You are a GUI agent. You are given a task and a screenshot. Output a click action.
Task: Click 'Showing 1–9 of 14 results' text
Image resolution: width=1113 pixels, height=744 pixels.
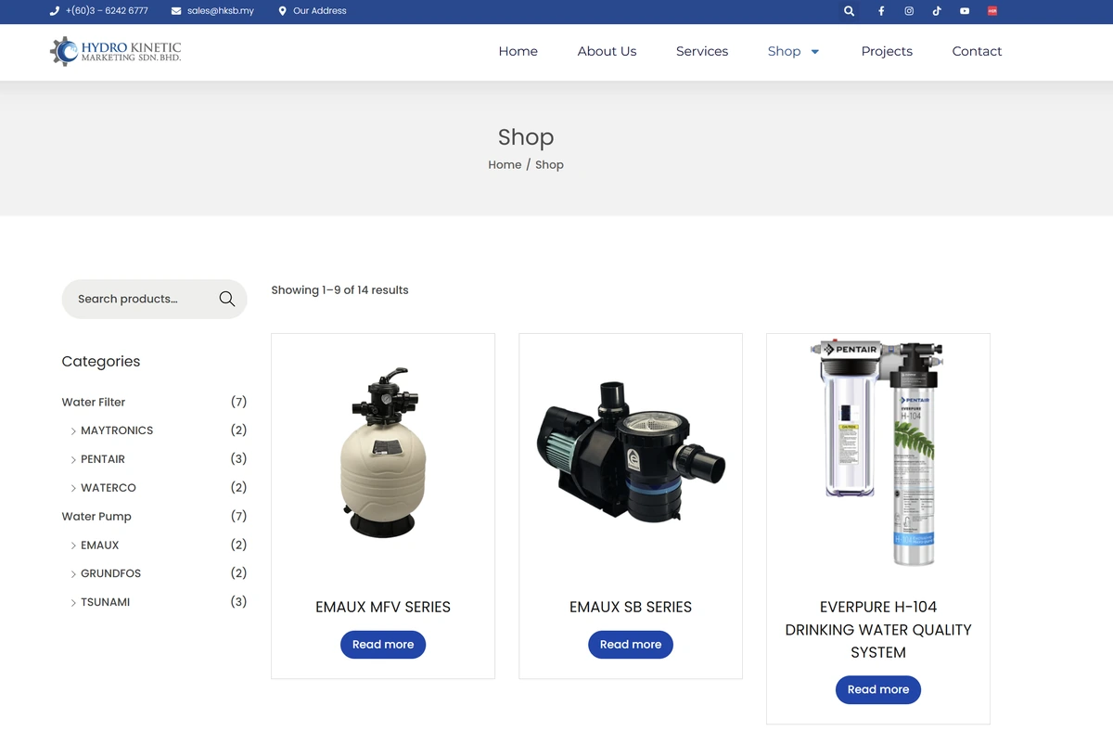(339, 290)
